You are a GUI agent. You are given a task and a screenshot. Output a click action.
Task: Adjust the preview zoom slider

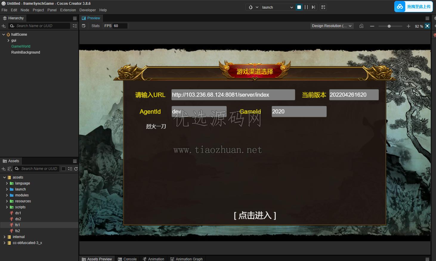point(390,26)
